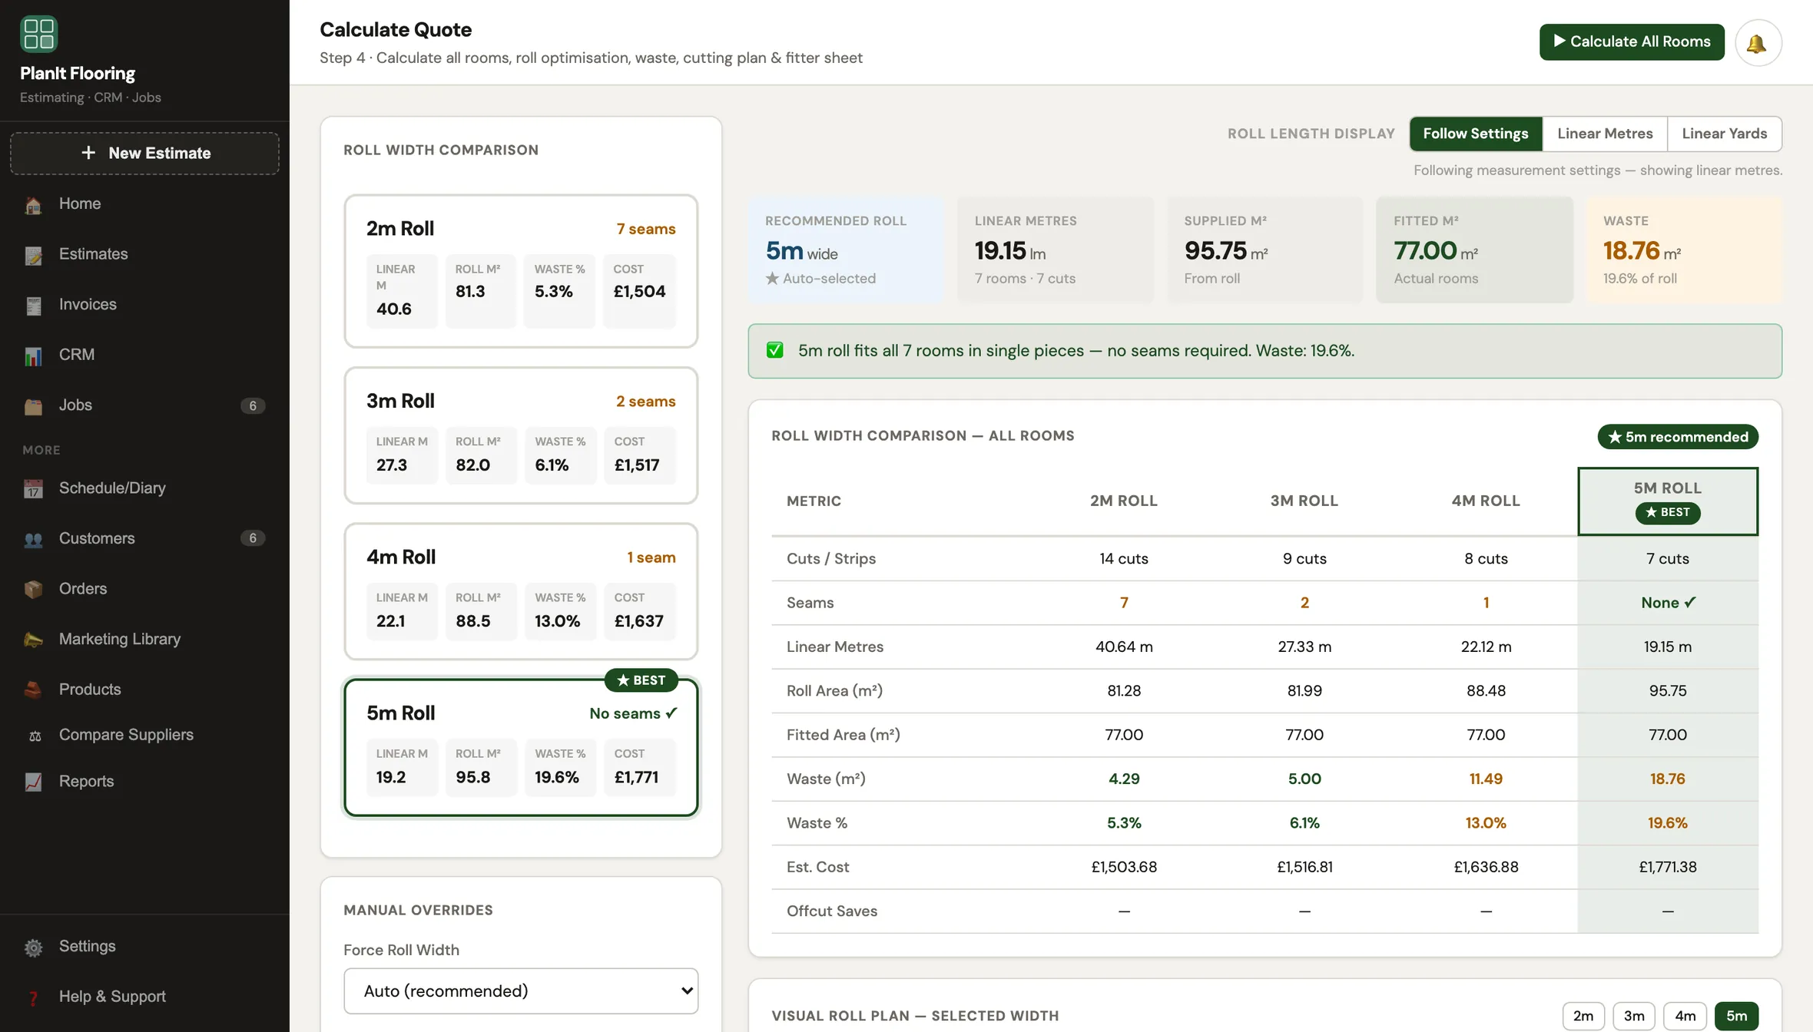
Task: Open Schedule/Diary calendar icon
Action: point(33,488)
